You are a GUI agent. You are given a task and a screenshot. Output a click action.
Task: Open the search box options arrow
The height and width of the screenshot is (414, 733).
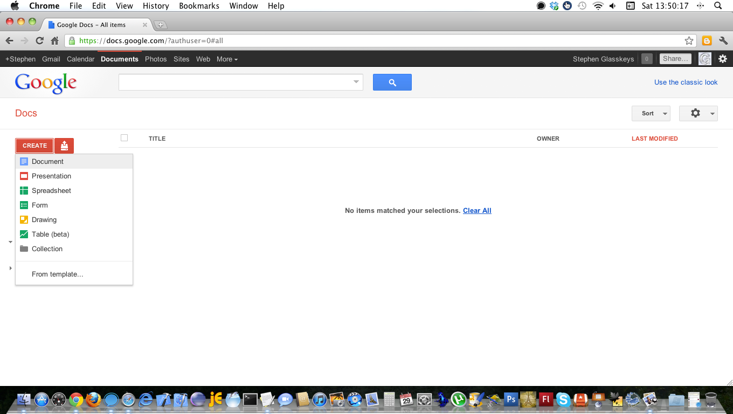click(x=356, y=82)
